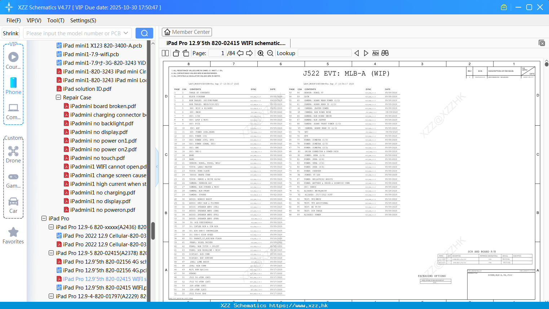Click the yellow toolbox icon in title bar
Screen dimensions: 549x309
504,7
